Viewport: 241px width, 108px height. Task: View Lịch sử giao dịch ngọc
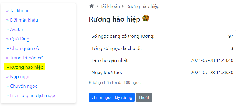31,96
